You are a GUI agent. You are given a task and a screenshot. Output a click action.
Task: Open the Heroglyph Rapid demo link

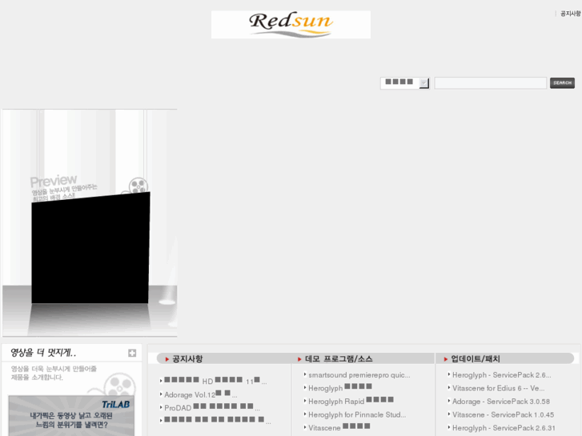[351, 401]
